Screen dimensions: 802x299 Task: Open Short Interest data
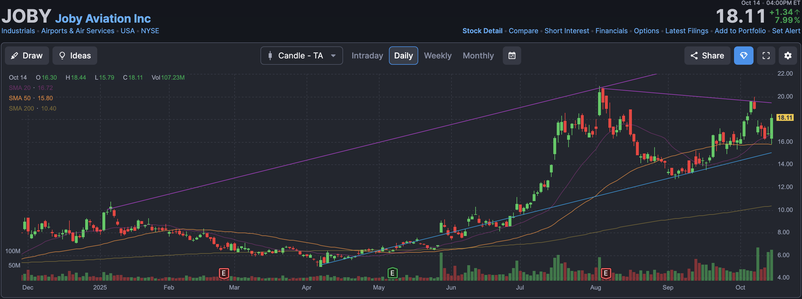[x=567, y=31]
